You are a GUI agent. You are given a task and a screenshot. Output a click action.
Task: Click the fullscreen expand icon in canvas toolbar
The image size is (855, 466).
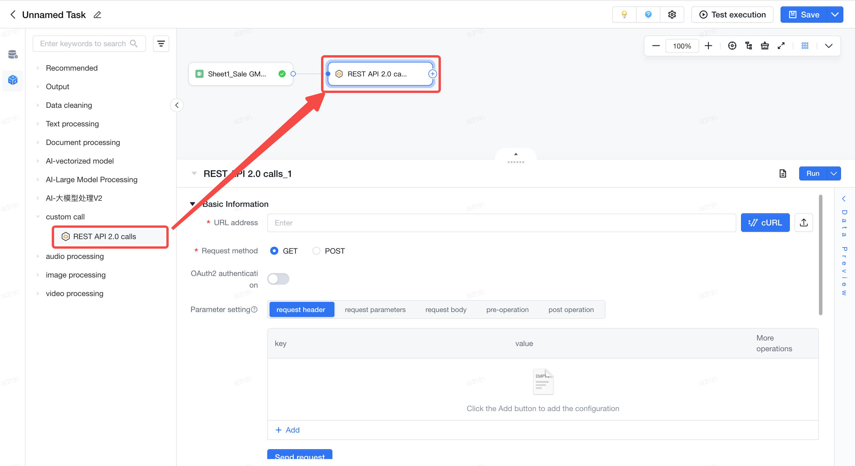pos(781,46)
